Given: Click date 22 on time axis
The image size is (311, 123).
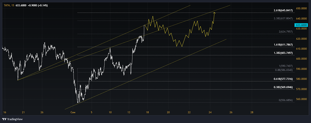Looking at the screenshot, I should pyautogui.click(x=189, y=112).
